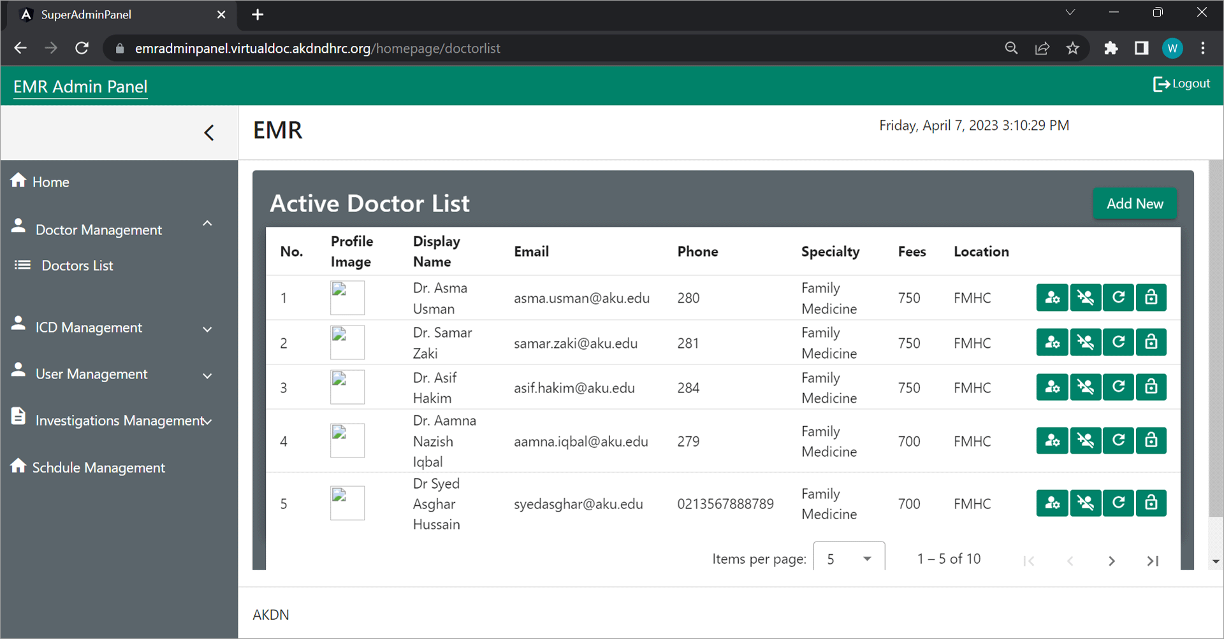Image resolution: width=1224 pixels, height=639 pixels.
Task: Open the Items per page dropdown
Action: 849,558
